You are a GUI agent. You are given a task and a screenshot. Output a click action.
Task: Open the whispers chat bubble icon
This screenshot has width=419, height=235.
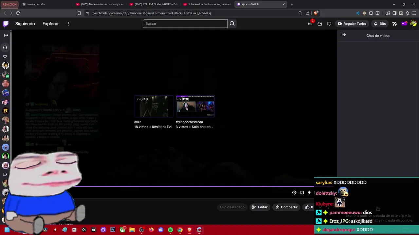point(329,23)
